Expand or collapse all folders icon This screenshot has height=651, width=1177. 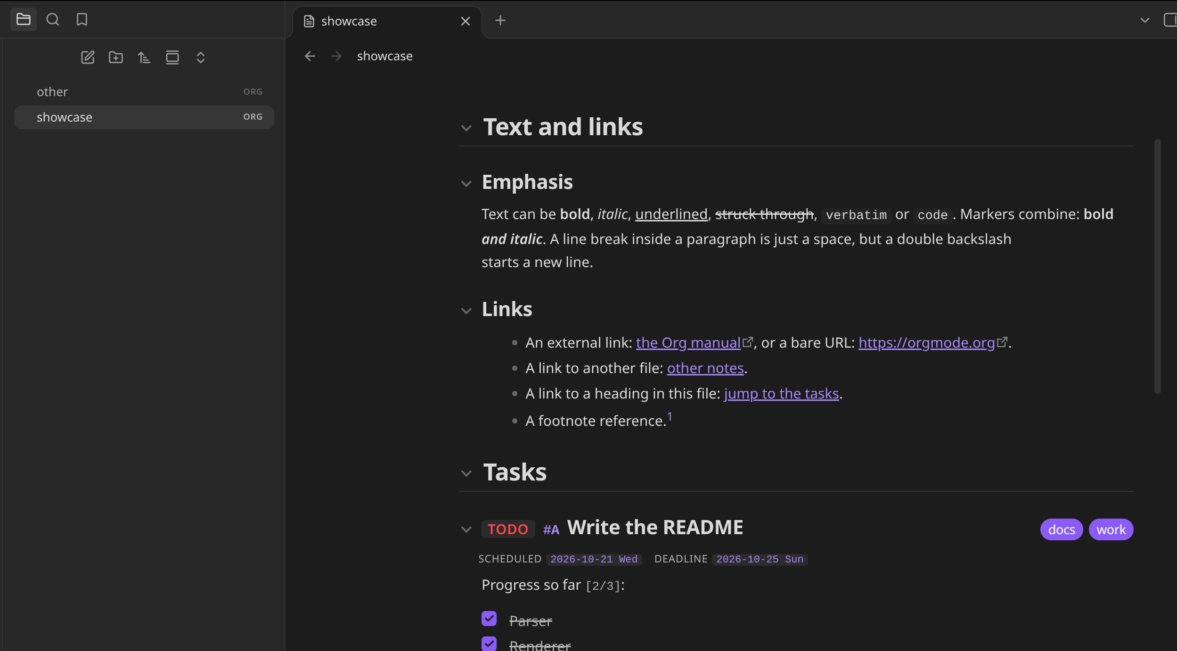click(201, 57)
